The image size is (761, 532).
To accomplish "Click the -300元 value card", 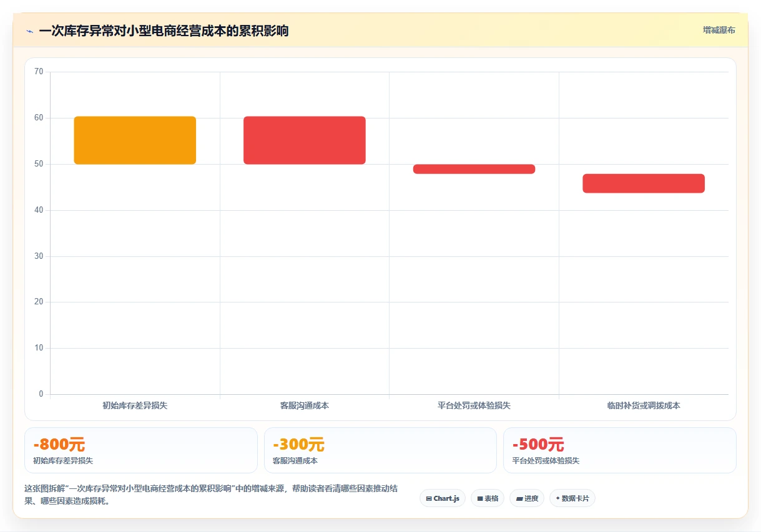I will pyautogui.click(x=380, y=450).
